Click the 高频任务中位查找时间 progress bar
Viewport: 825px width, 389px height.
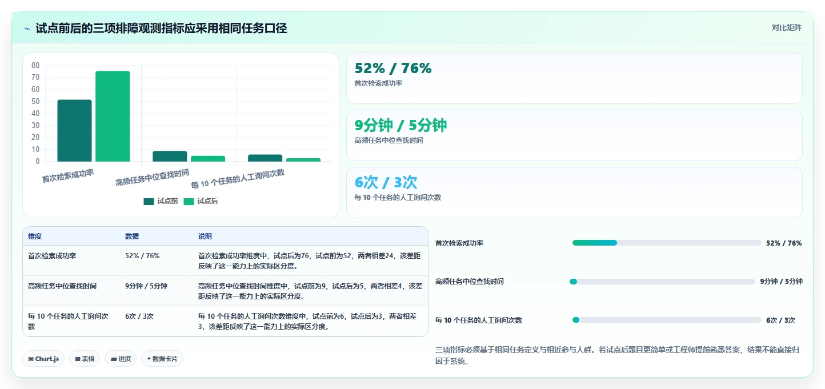click(662, 282)
